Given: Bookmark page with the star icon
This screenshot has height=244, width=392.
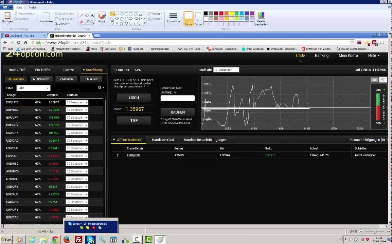Looking at the screenshot, I should [x=352, y=43].
